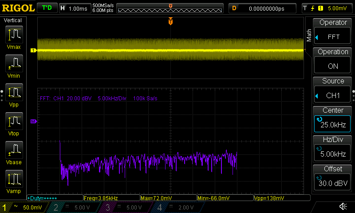The image size is (355, 213).
Task: Click the Min=-66.0mV readout
Action: pos(225,198)
